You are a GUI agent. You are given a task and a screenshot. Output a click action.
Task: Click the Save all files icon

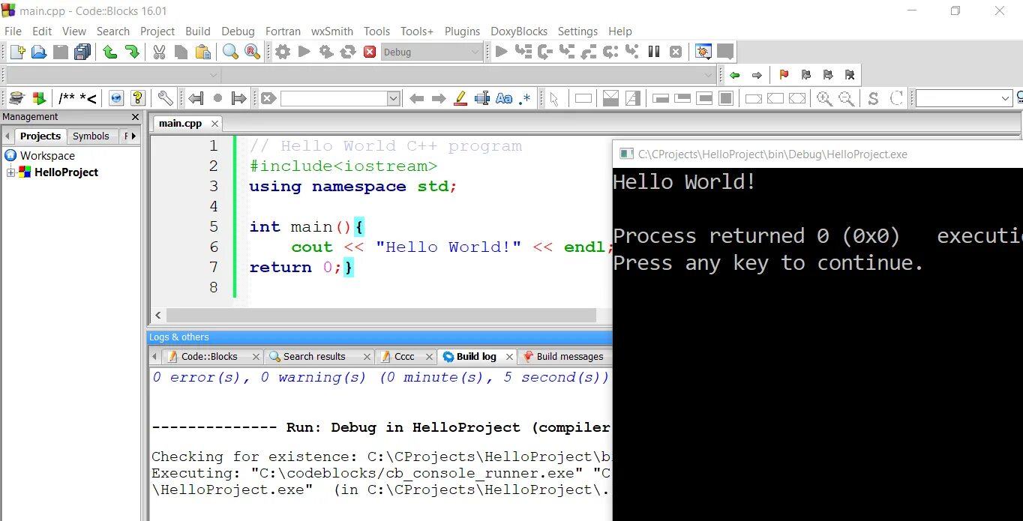tap(82, 52)
